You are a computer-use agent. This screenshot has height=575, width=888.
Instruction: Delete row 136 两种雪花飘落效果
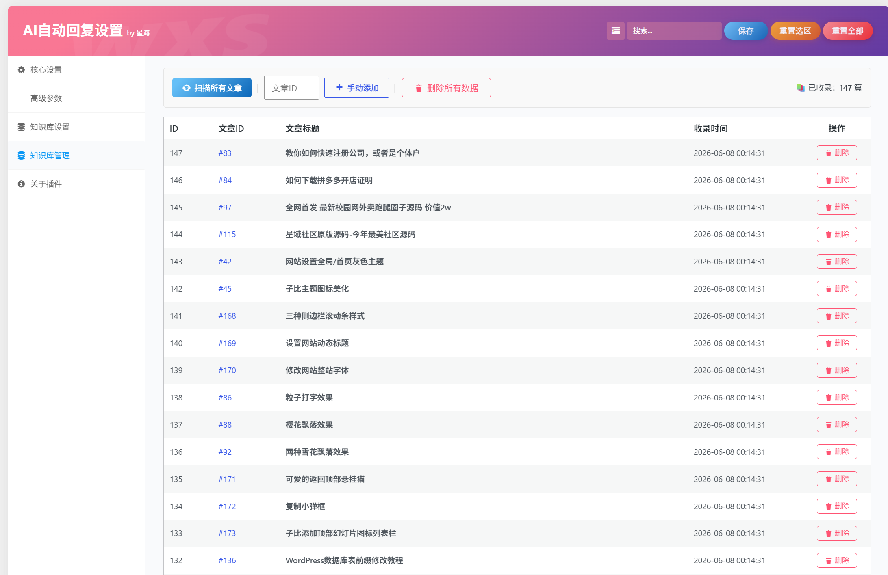click(x=837, y=452)
